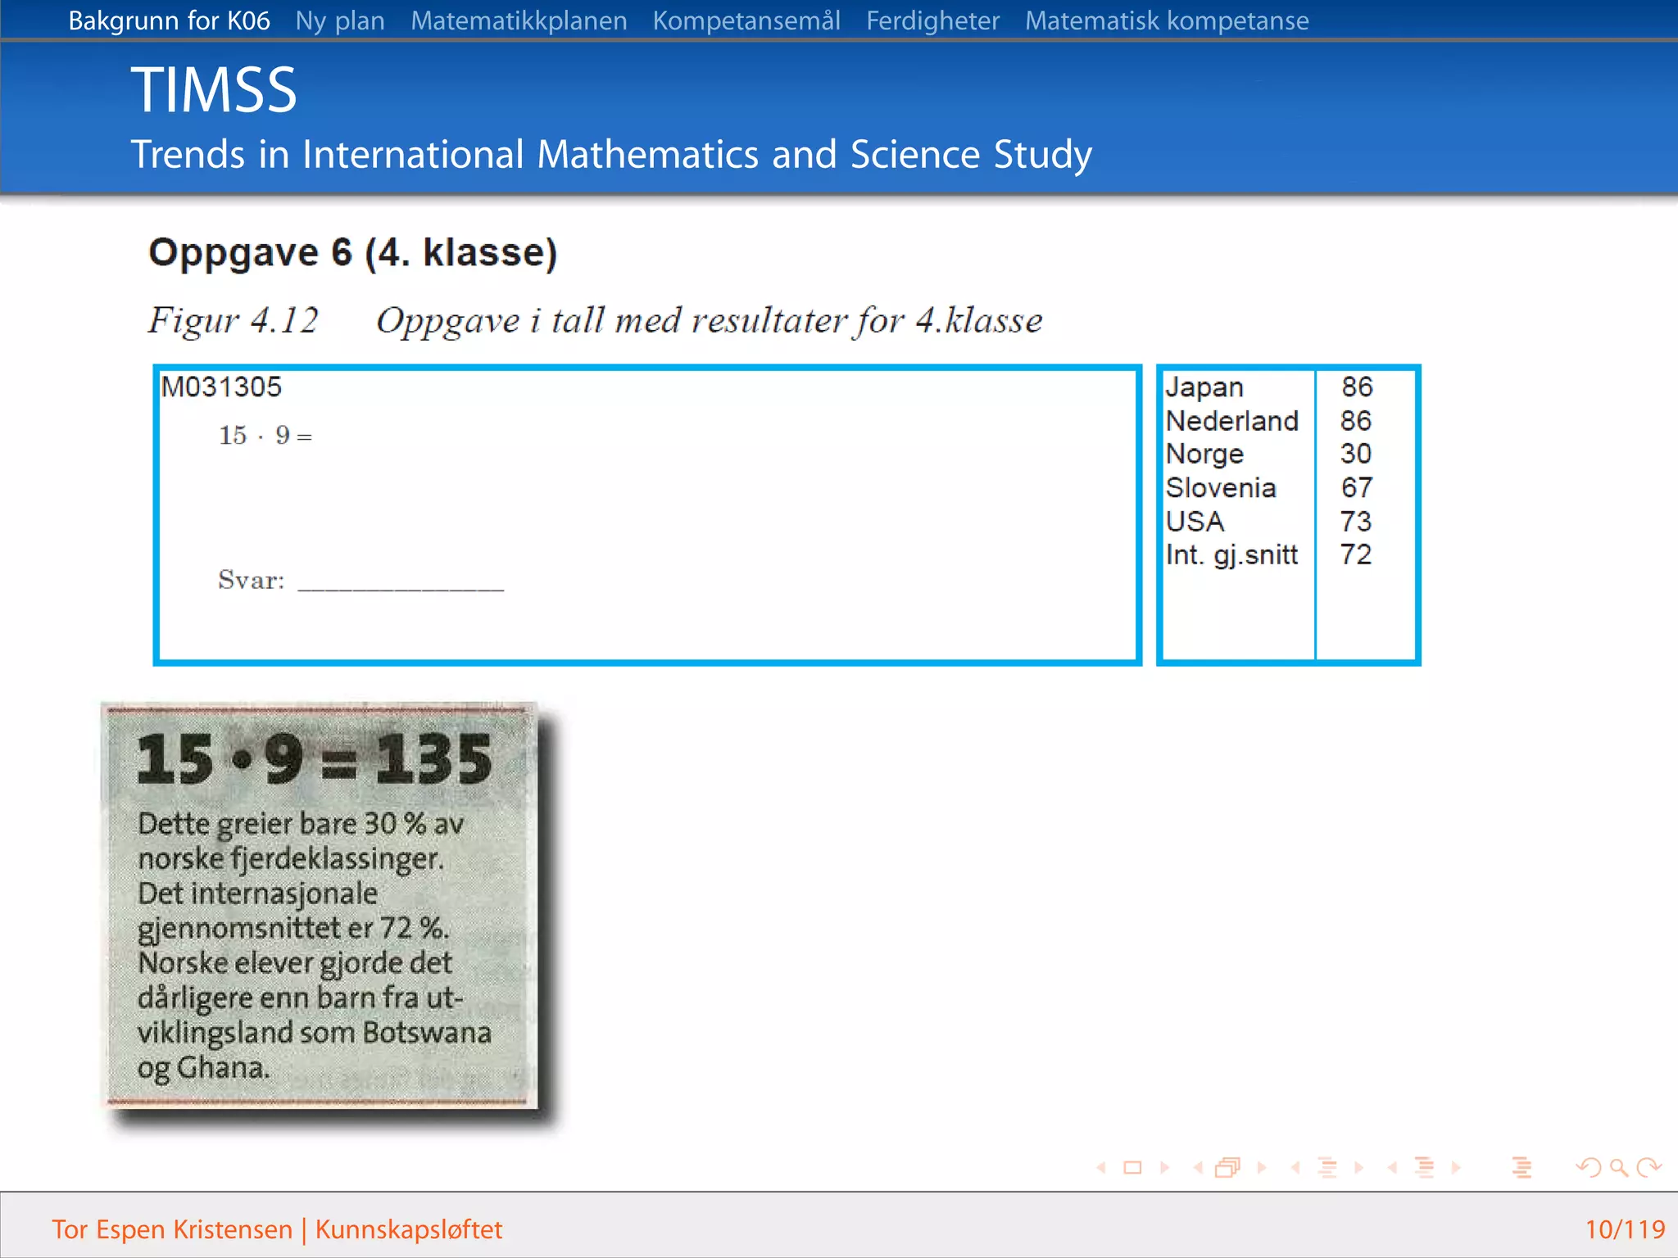Click the next slide arrow

(1165, 1168)
